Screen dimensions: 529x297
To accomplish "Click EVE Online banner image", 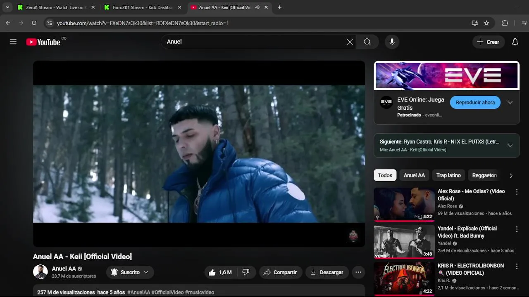I will pyautogui.click(x=447, y=75).
